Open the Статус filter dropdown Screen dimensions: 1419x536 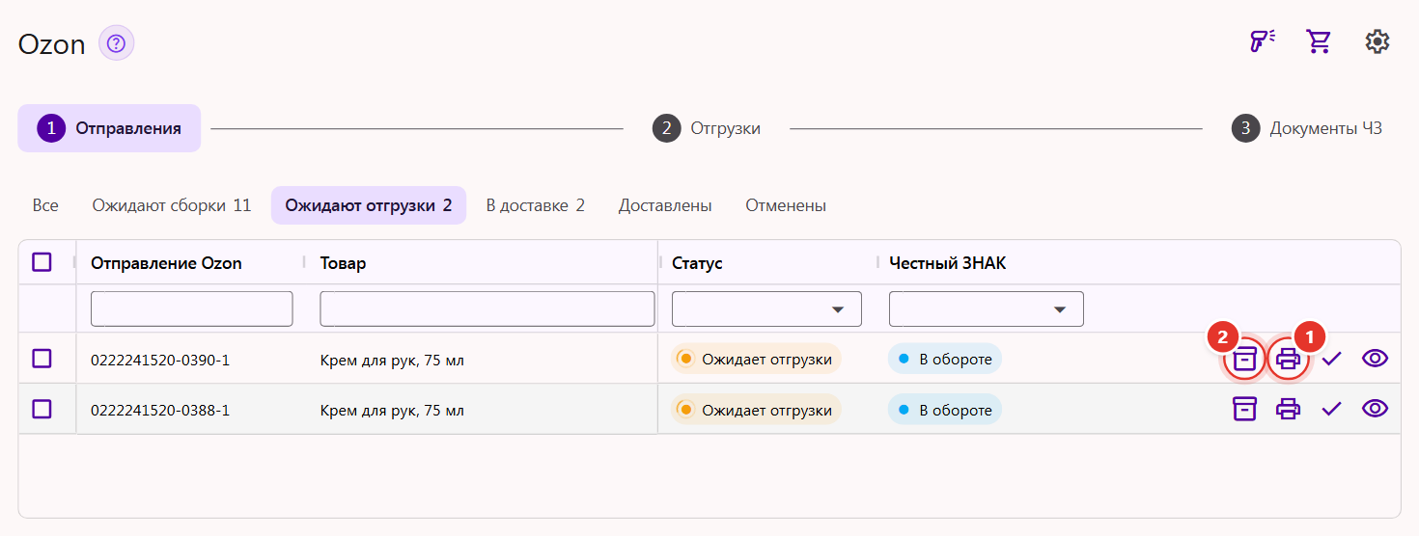pos(766,309)
